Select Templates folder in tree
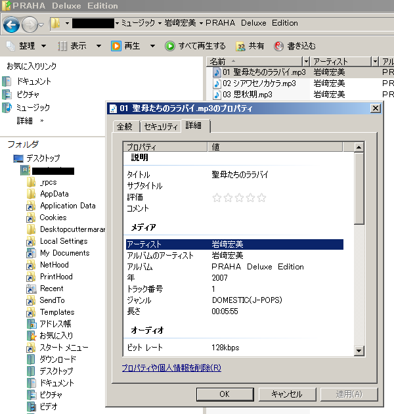 coord(57,312)
